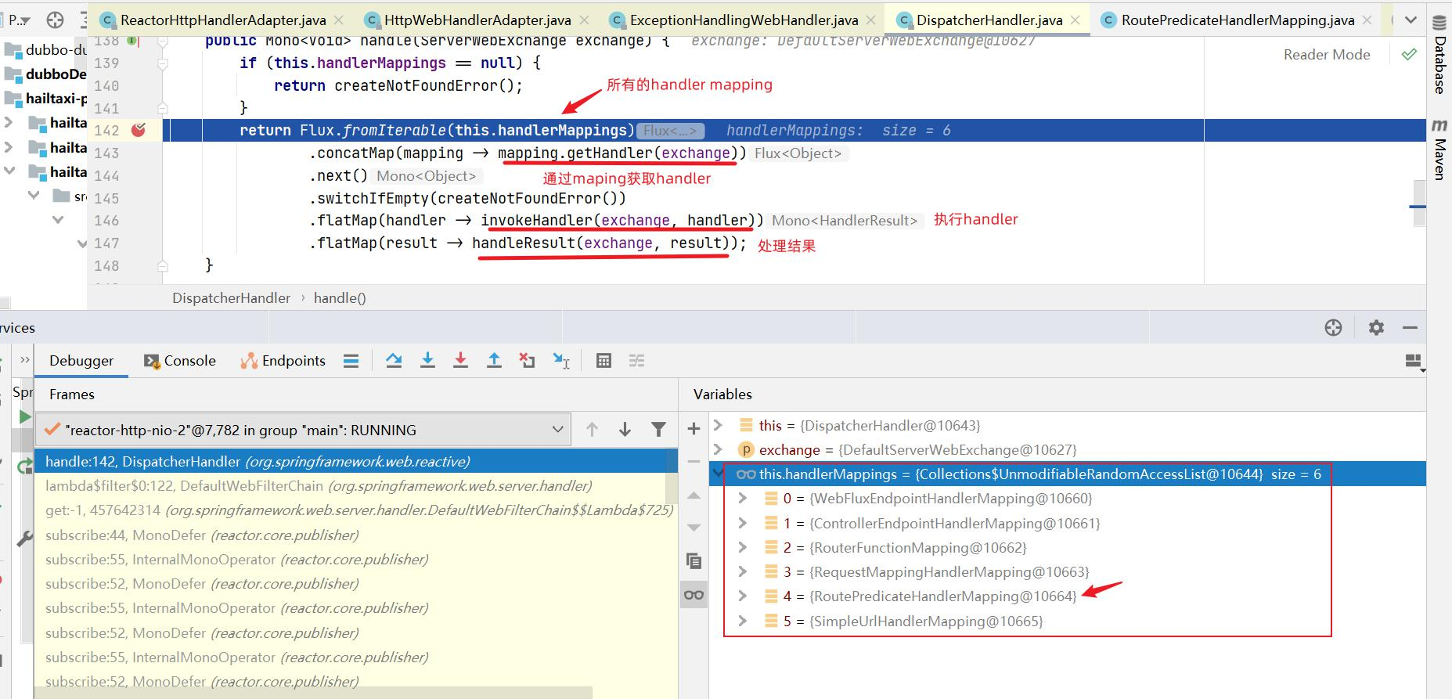Screen dimensions: 1452x699
Task: Click the Step Into icon
Action: 427,360
